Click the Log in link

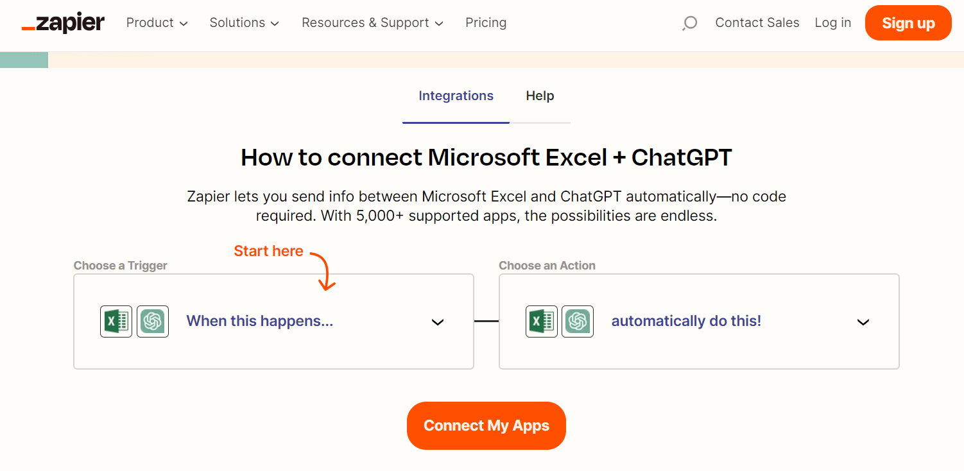832,22
